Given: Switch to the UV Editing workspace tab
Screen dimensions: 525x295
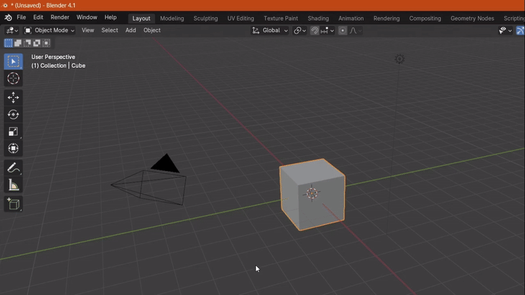Looking at the screenshot, I should tap(241, 18).
